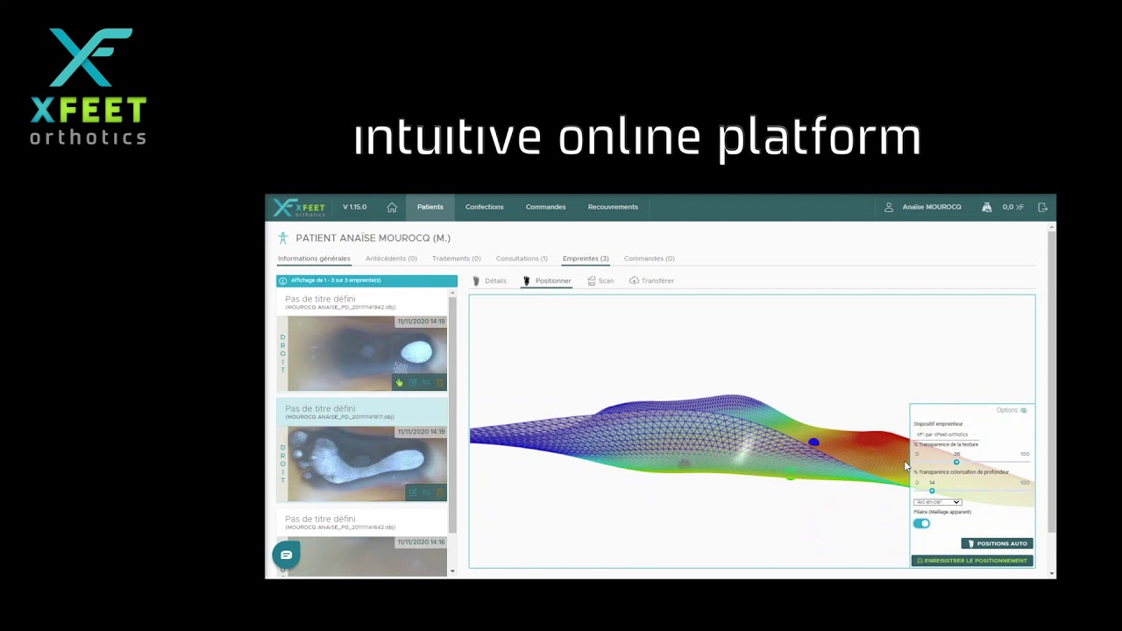Hide the Options panel eye icon
Image resolution: width=1122 pixels, height=631 pixels.
click(x=1024, y=410)
